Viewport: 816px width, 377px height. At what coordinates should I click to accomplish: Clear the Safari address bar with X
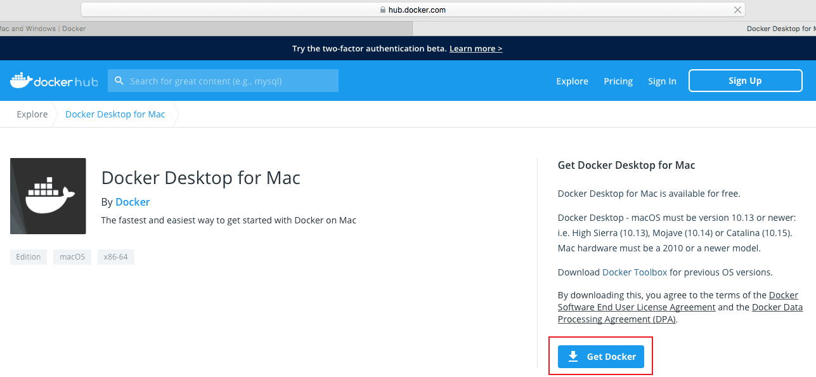tap(737, 10)
